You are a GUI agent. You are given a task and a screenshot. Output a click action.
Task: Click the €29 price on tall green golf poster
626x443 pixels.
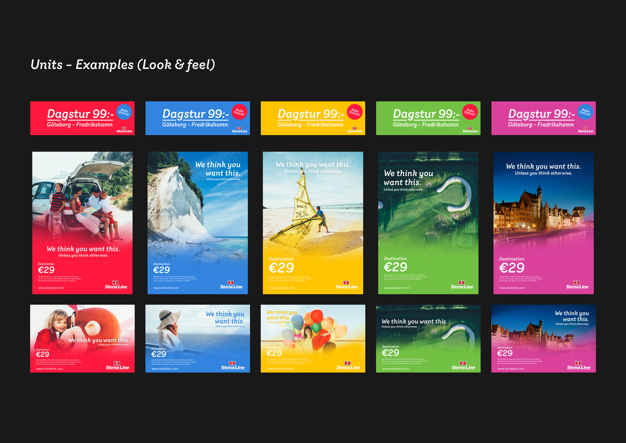pos(395,267)
